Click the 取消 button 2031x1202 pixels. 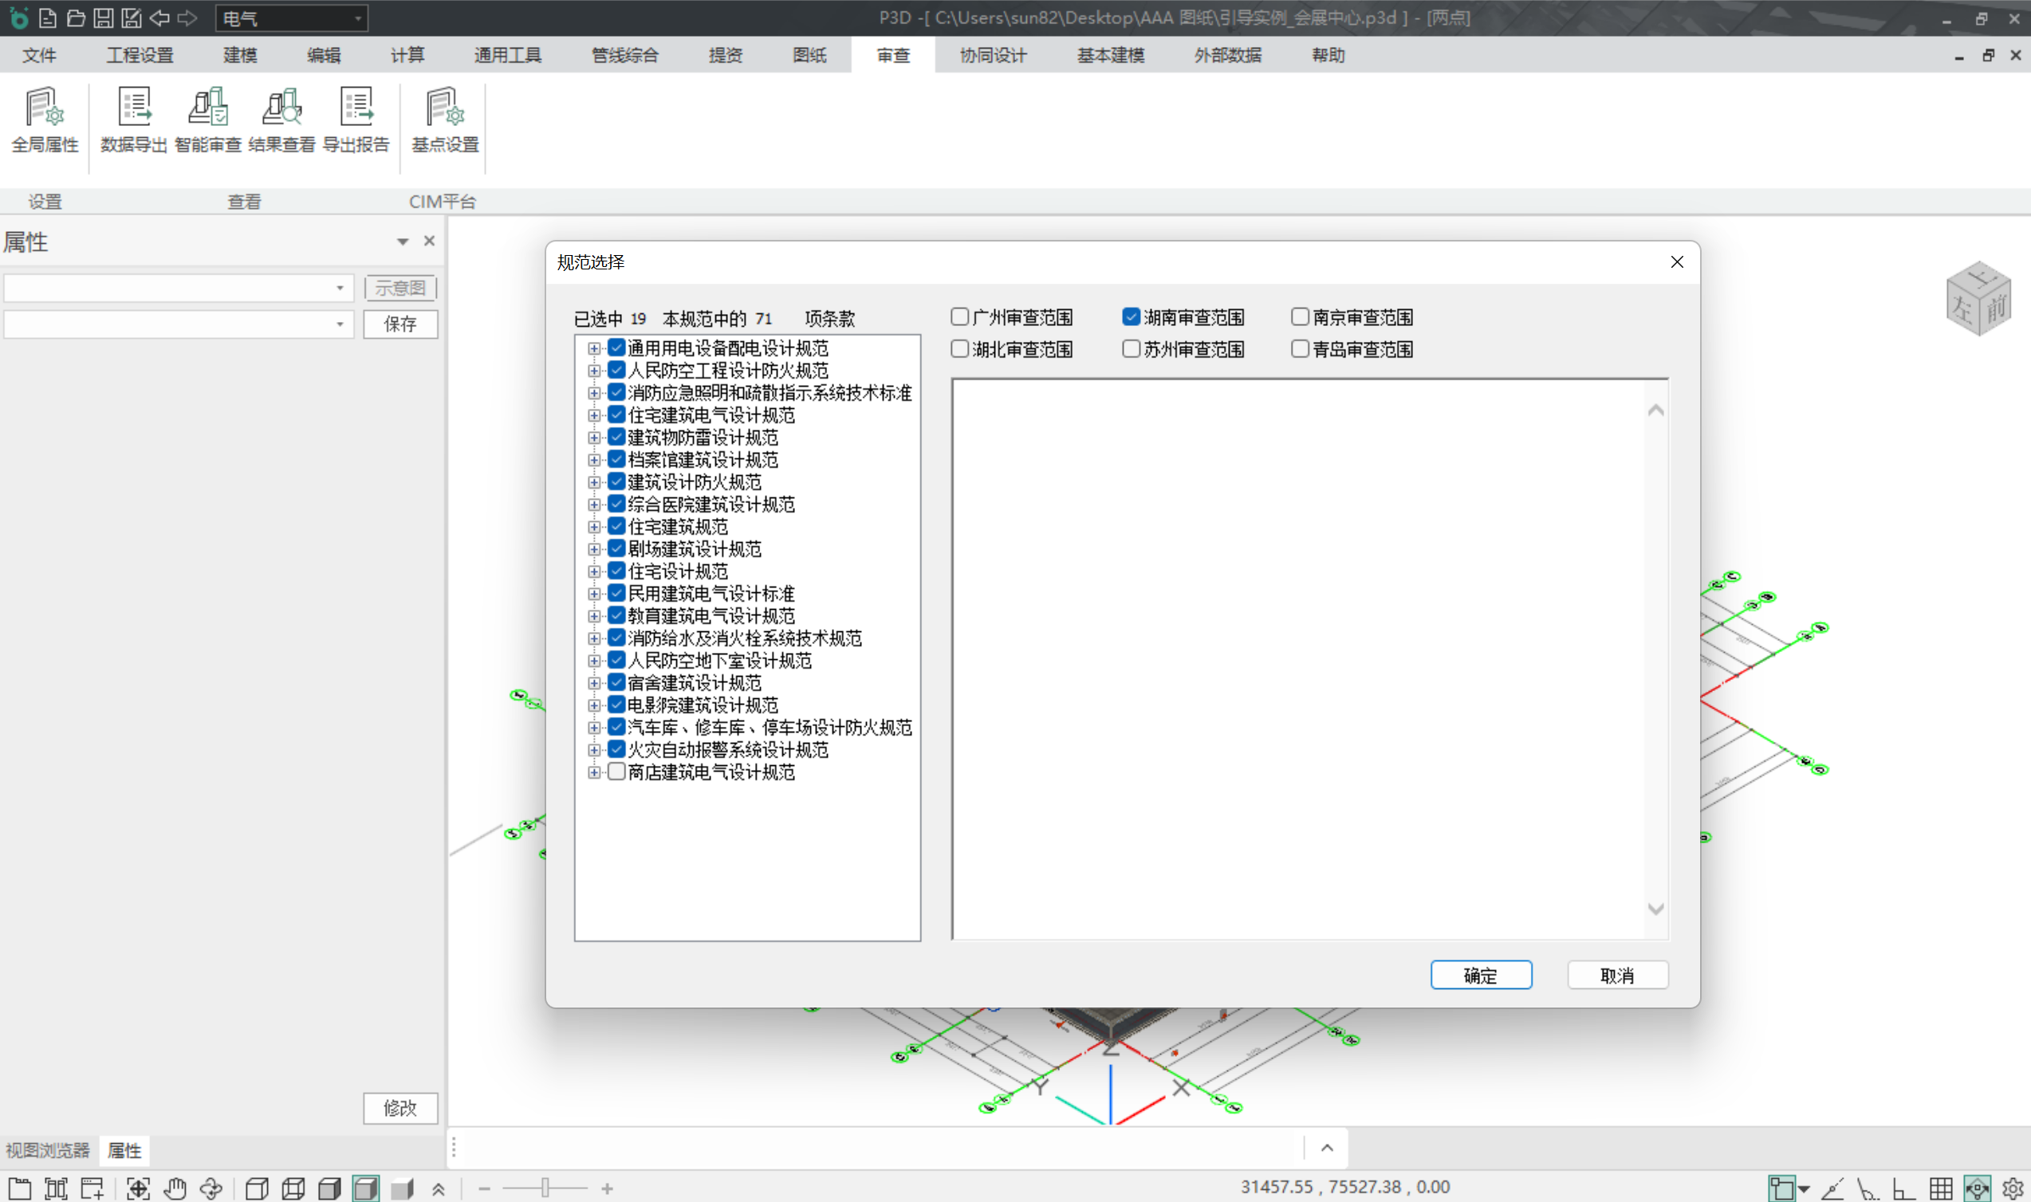[1617, 975]
